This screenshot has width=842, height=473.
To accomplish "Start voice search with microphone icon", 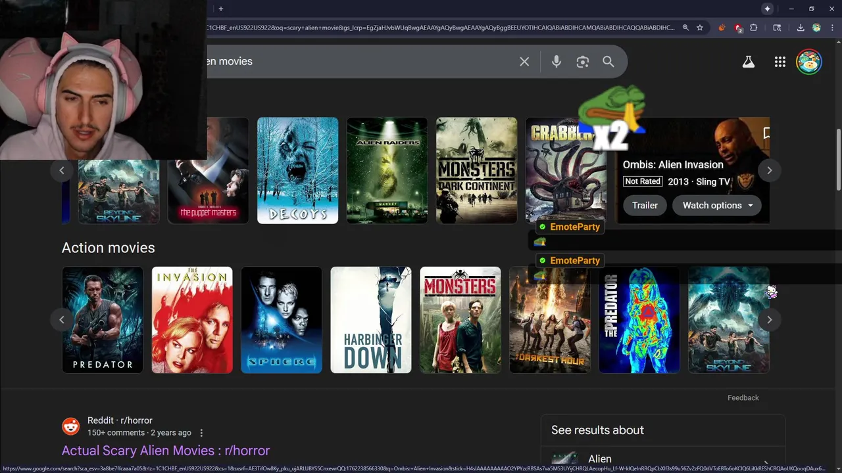I will (x=557, y=61).
